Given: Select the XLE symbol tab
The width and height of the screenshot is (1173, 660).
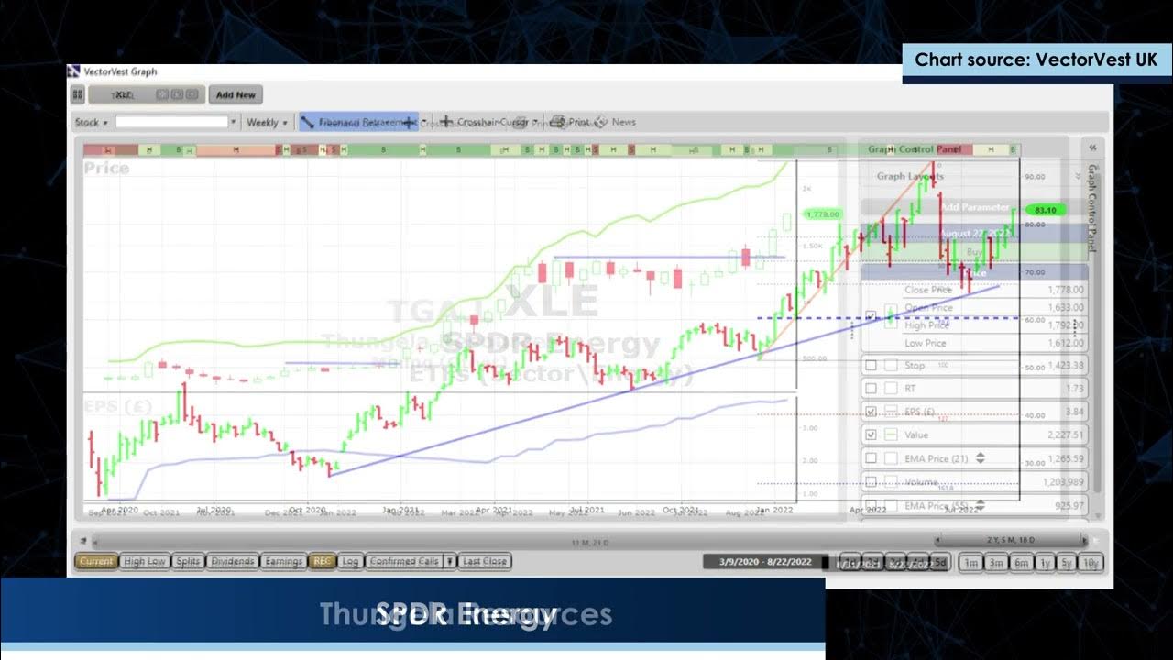Looking at the screenshot, I should pyautogui.click(x=147, y=94).
